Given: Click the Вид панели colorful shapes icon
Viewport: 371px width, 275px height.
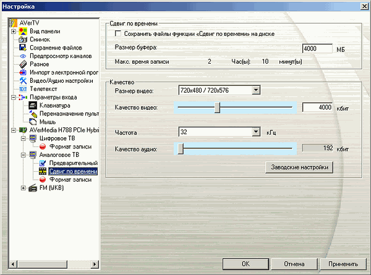Looking at the screenshot, I should (23, 32).
